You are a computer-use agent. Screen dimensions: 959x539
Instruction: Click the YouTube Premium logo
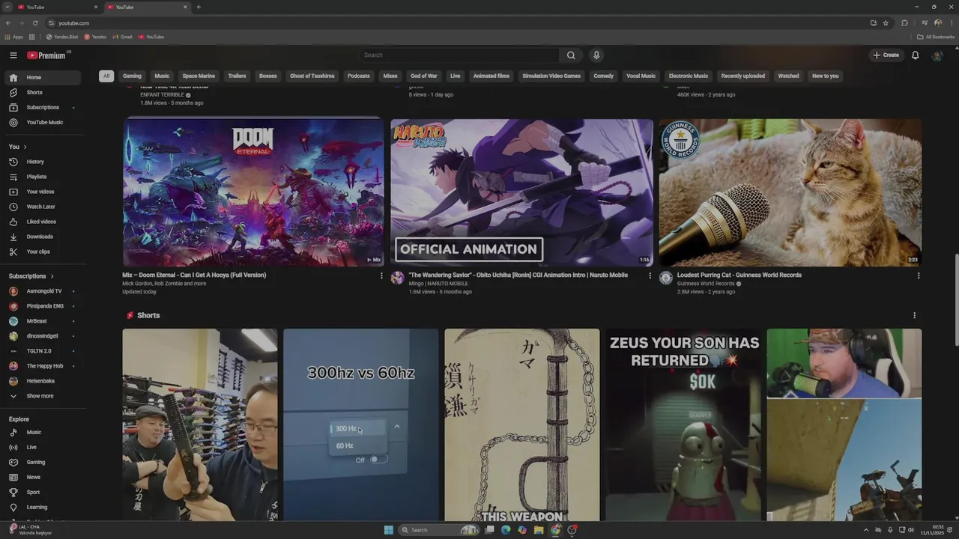tap(48, 55)
